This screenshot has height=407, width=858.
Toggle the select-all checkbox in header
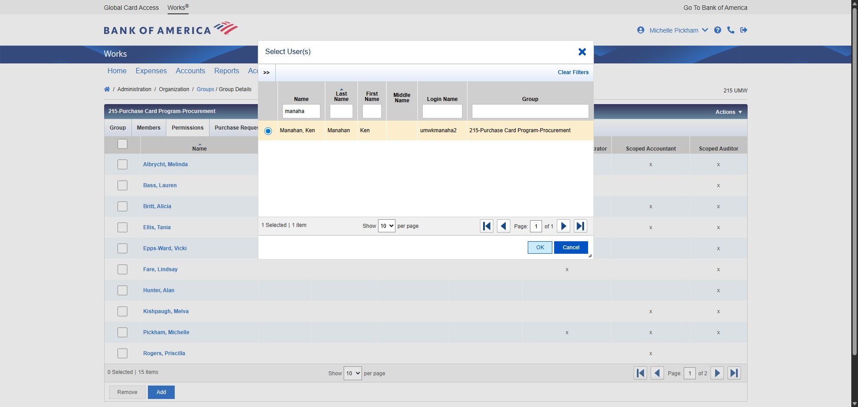pos(122,144)
